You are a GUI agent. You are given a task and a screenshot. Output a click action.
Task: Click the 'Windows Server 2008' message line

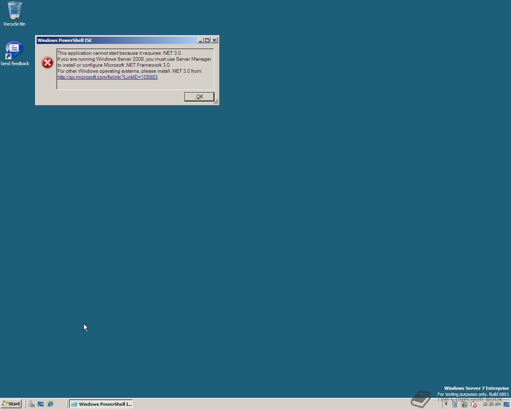[x=134, y=59]
